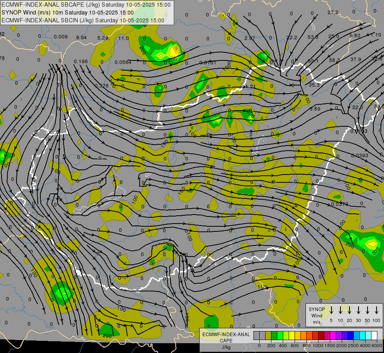Click the 1000 label on the CAPE scale
The height and width of the screenshot is (353, 384).
point(318,346)
